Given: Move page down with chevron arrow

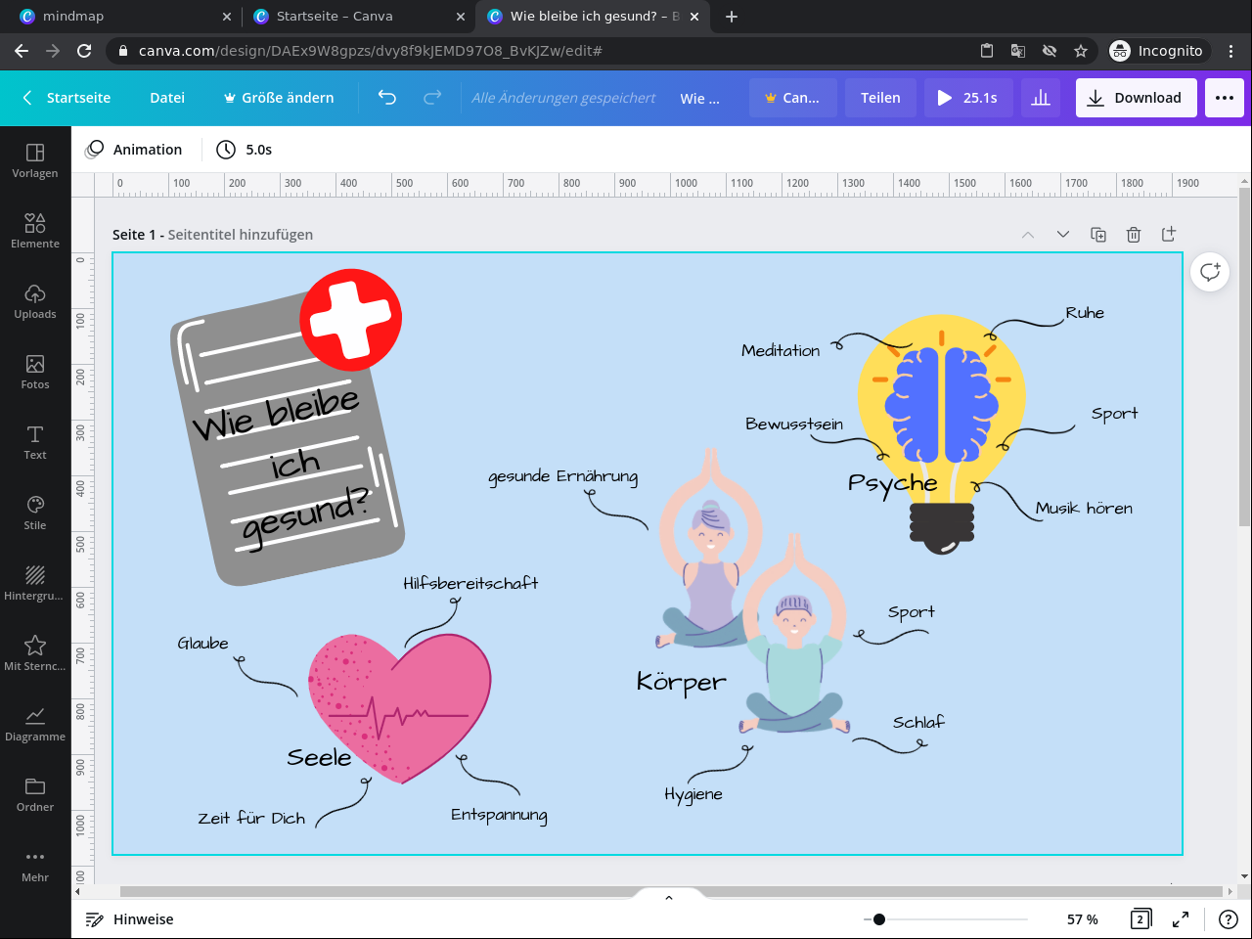Looking at the screenshot, I should click(1063, 235).
